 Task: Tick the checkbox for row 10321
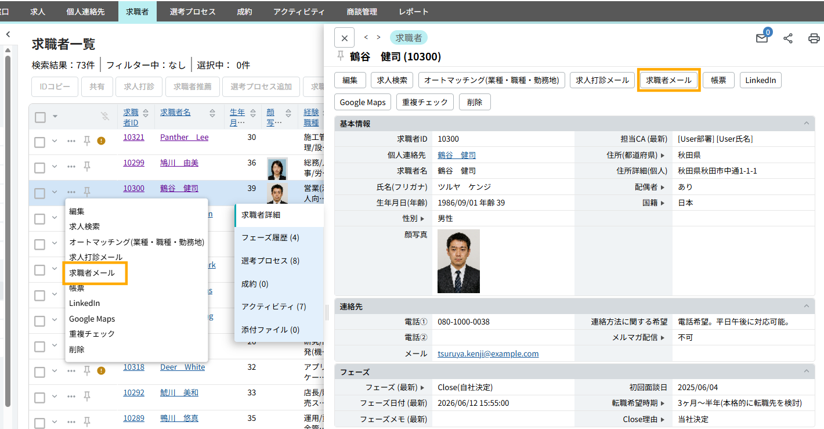(x=40, y=142)
